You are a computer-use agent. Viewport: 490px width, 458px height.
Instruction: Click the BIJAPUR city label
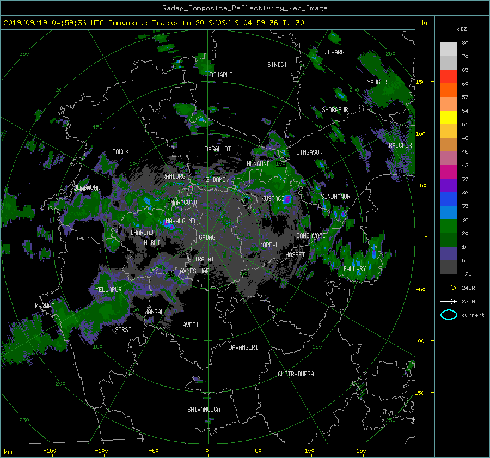pos(221,75)
